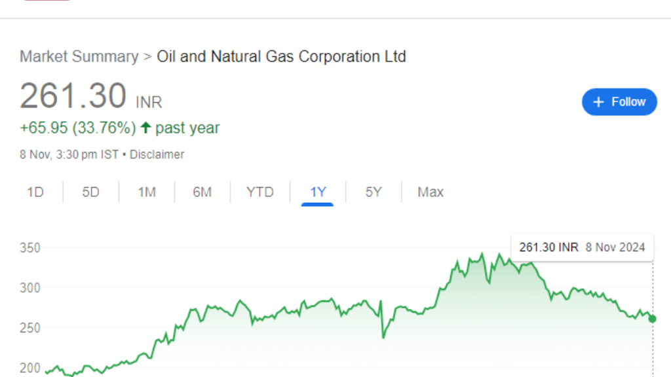Click the Oil and Natural Gas Corporation title
This screenshot has width=671, height=377.
281,56
